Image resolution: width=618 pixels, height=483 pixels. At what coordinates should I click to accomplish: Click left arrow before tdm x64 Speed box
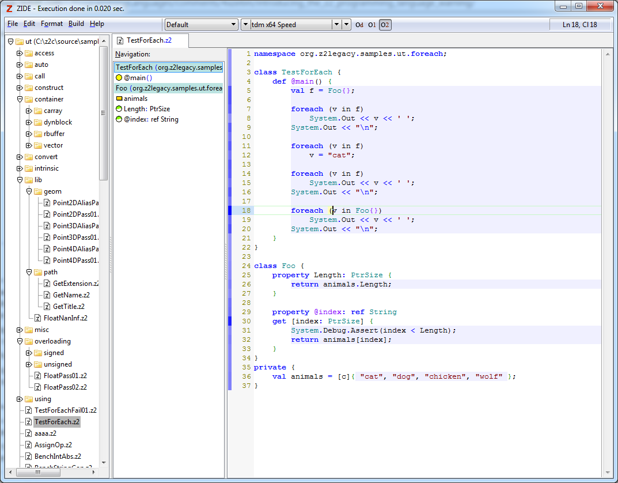click(245, 24)
